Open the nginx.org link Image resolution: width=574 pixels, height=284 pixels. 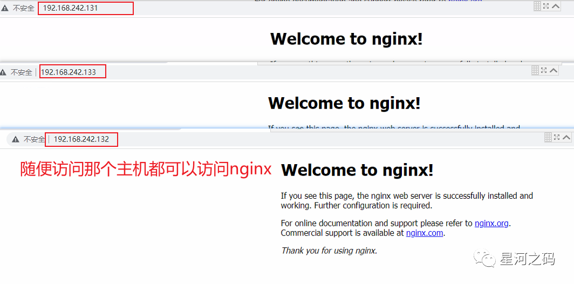coord(491,223)
